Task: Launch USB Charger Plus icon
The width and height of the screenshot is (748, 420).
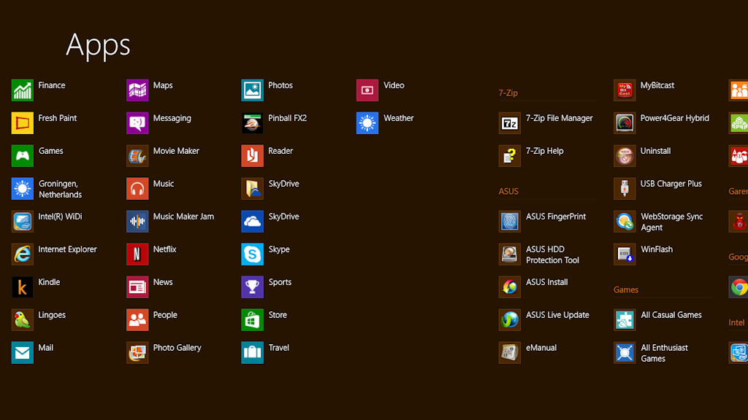Action: (x=625, y=189)
